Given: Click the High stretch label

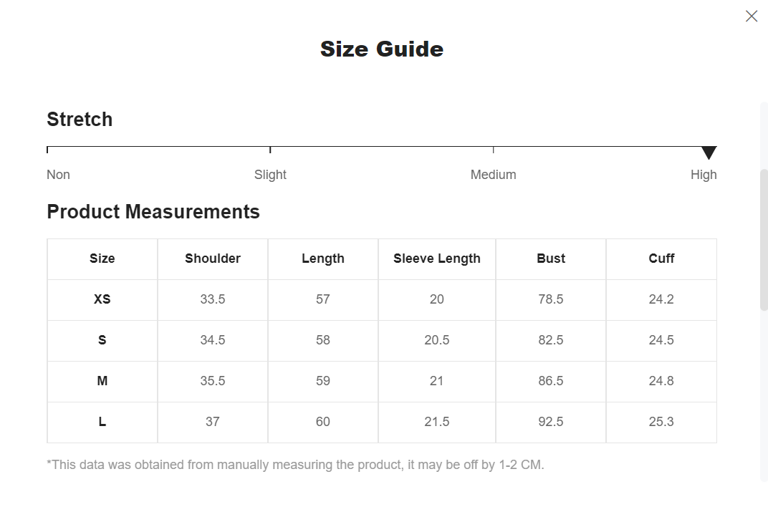Looking at the screenshot, I should (704, 175).
